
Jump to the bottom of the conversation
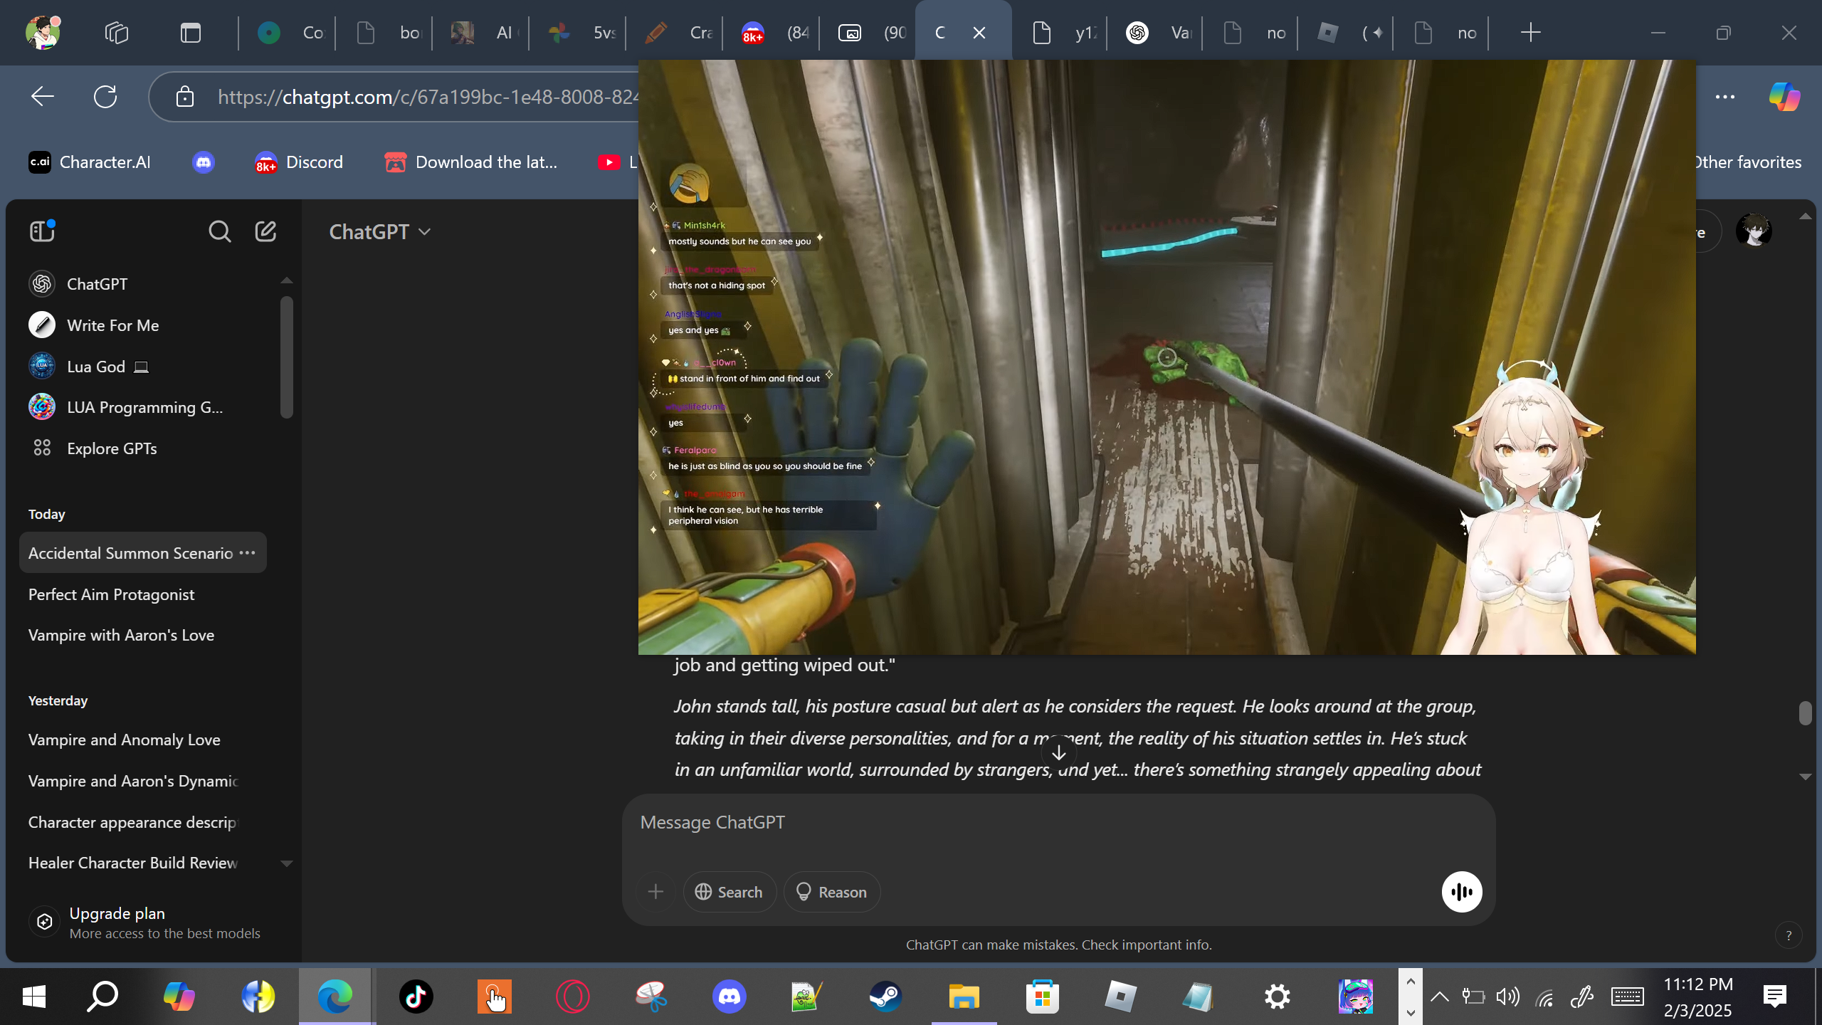(1058, 752)
